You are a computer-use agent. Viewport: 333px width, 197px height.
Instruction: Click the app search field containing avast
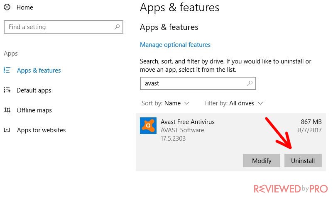[x=198, y=83]
